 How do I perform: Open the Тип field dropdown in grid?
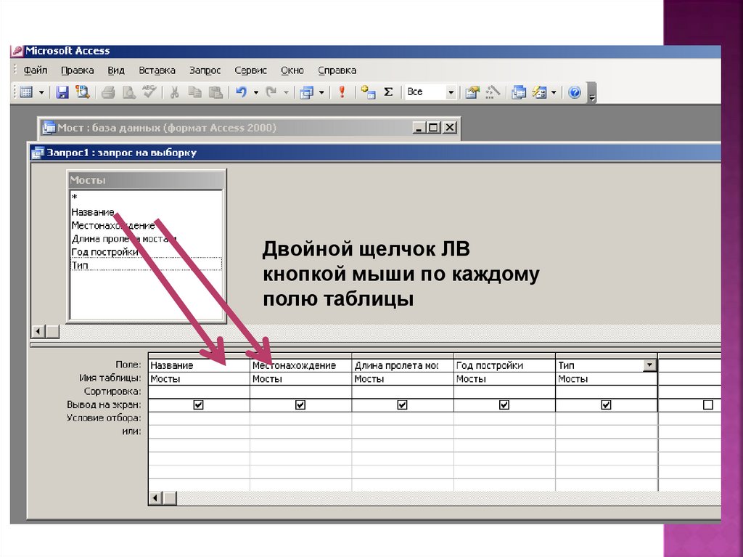point(649,365)
